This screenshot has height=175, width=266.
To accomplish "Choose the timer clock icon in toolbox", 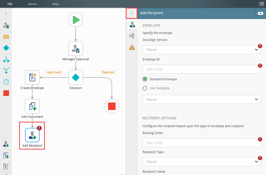I will (6, 82).
